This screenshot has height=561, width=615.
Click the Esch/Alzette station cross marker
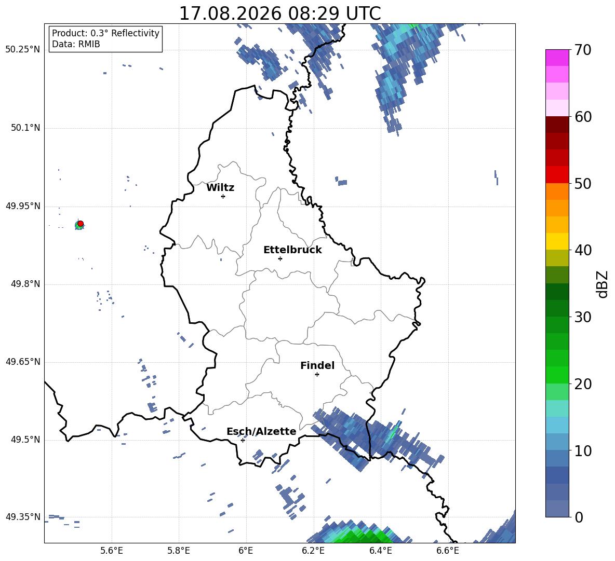[243, 440]
